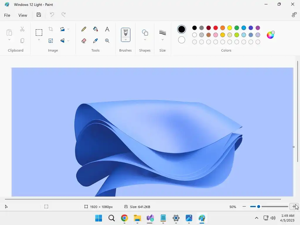Select the Pencil tool
Viewport: 300px width, 225px height.
pyautogui.click(x=84, y=29)
